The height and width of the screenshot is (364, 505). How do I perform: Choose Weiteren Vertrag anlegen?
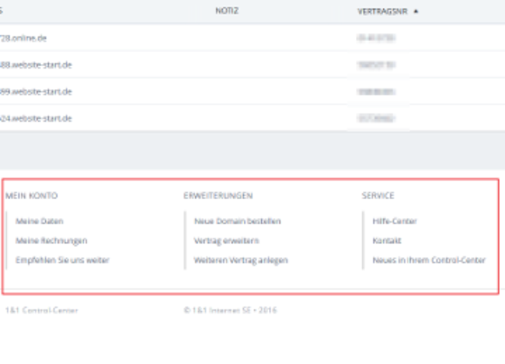click(x=241, y=260)
